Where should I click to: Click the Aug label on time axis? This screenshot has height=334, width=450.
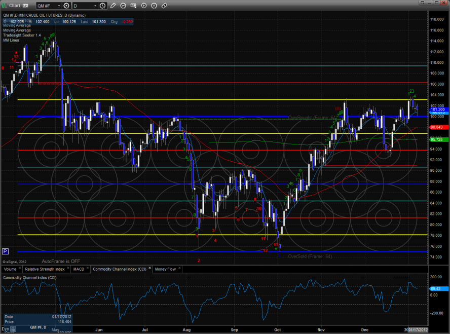186,330
